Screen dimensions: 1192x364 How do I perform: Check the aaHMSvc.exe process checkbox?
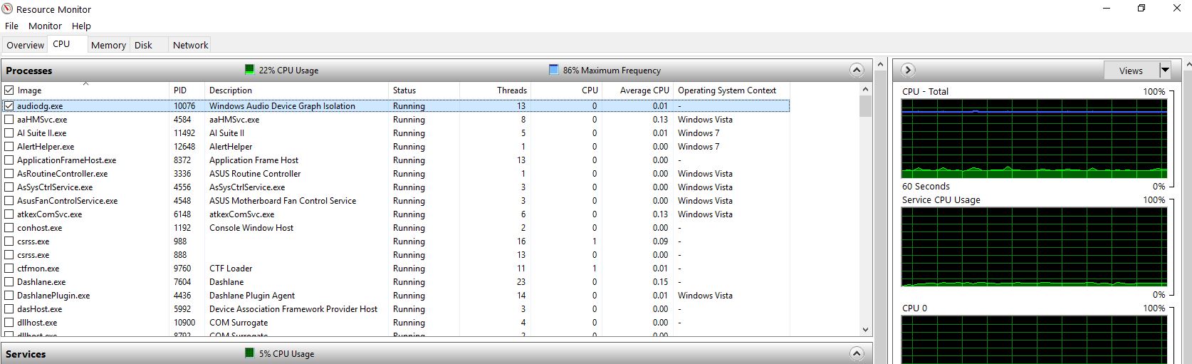coord(9,120)
